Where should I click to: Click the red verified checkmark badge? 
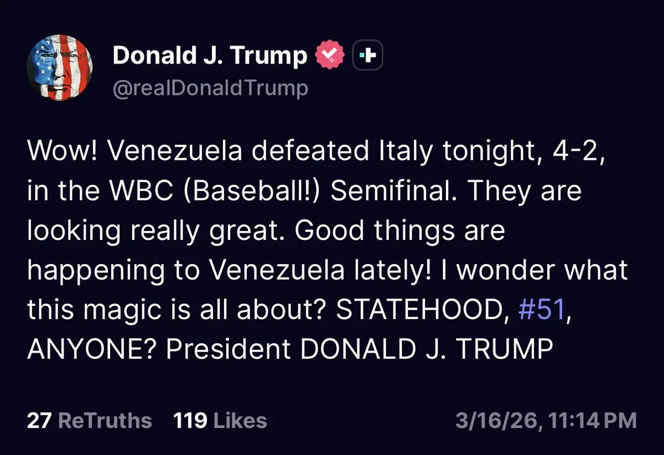click(330, 56)
